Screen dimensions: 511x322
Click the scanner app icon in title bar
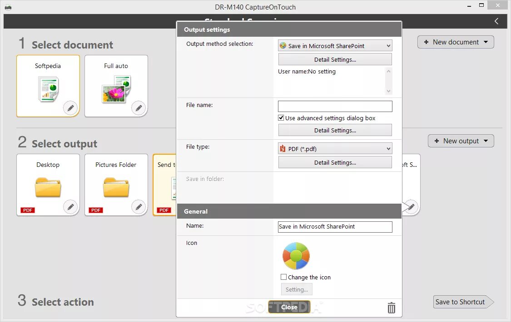[x=8, y=7]
